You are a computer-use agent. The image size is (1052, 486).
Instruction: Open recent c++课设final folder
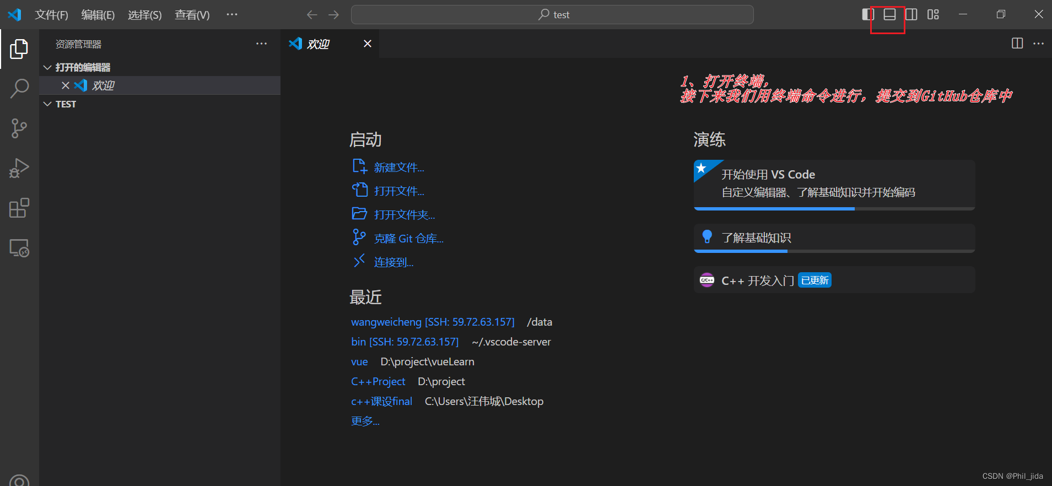[x=381, y=401]
